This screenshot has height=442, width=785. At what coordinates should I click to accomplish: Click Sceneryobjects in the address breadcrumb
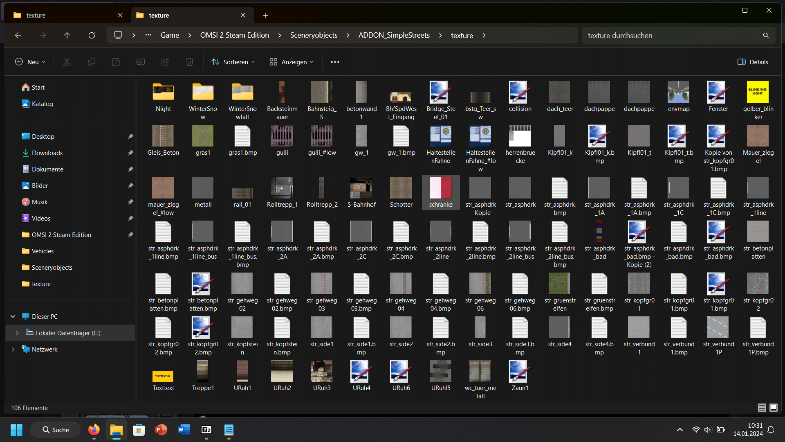tap(314, 35)
